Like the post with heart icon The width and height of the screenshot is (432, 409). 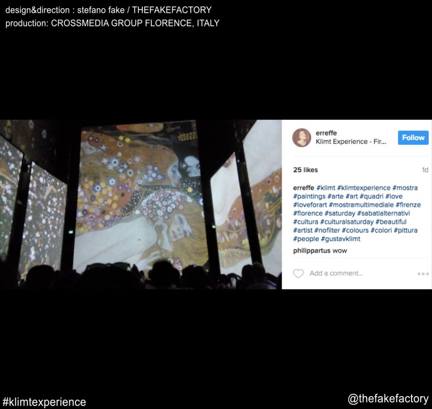(298, 273)
